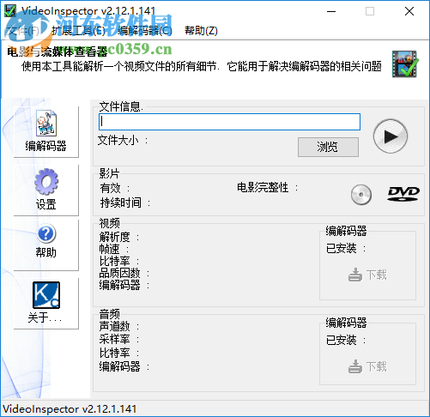Click the DVD logo icon
Image resolution: width=430 pixels, height=417 pixels.
pyautogui.click(x=403, y=194)
